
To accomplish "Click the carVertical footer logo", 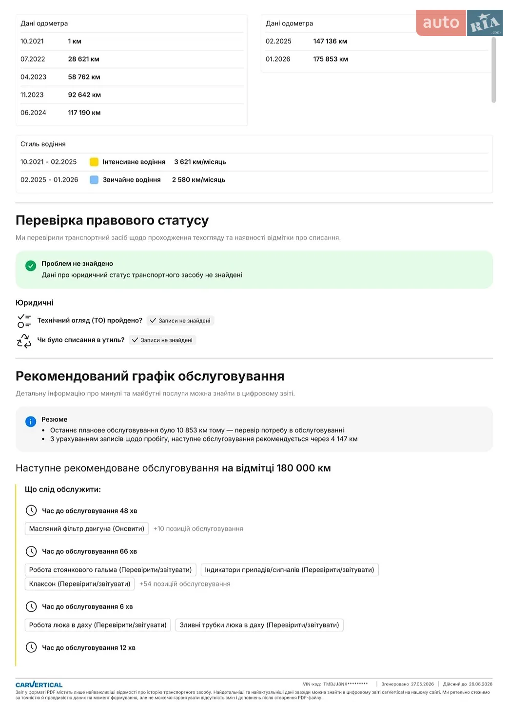I will (x=39, y=684).
